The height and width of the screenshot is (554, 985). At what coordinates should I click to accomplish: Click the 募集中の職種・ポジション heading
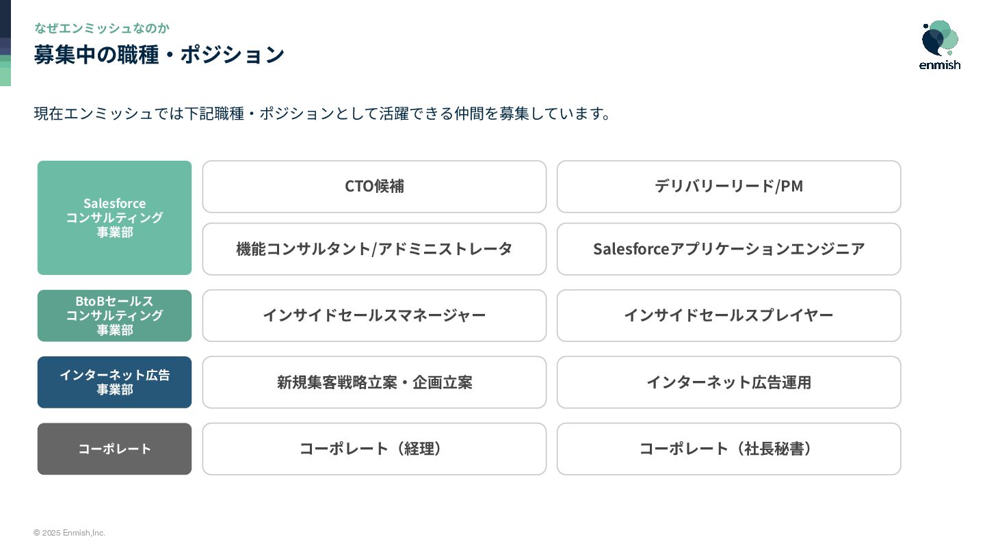159,55
